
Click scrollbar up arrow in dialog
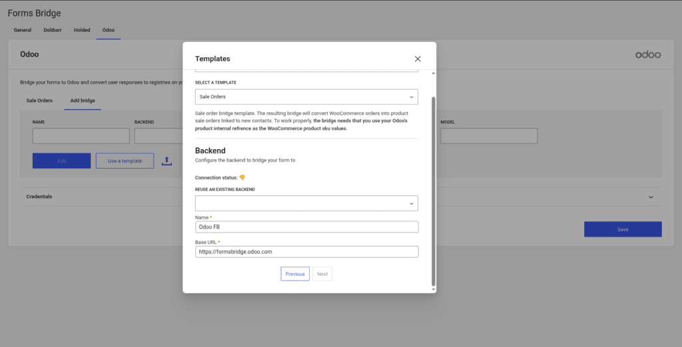pos(433,73)
